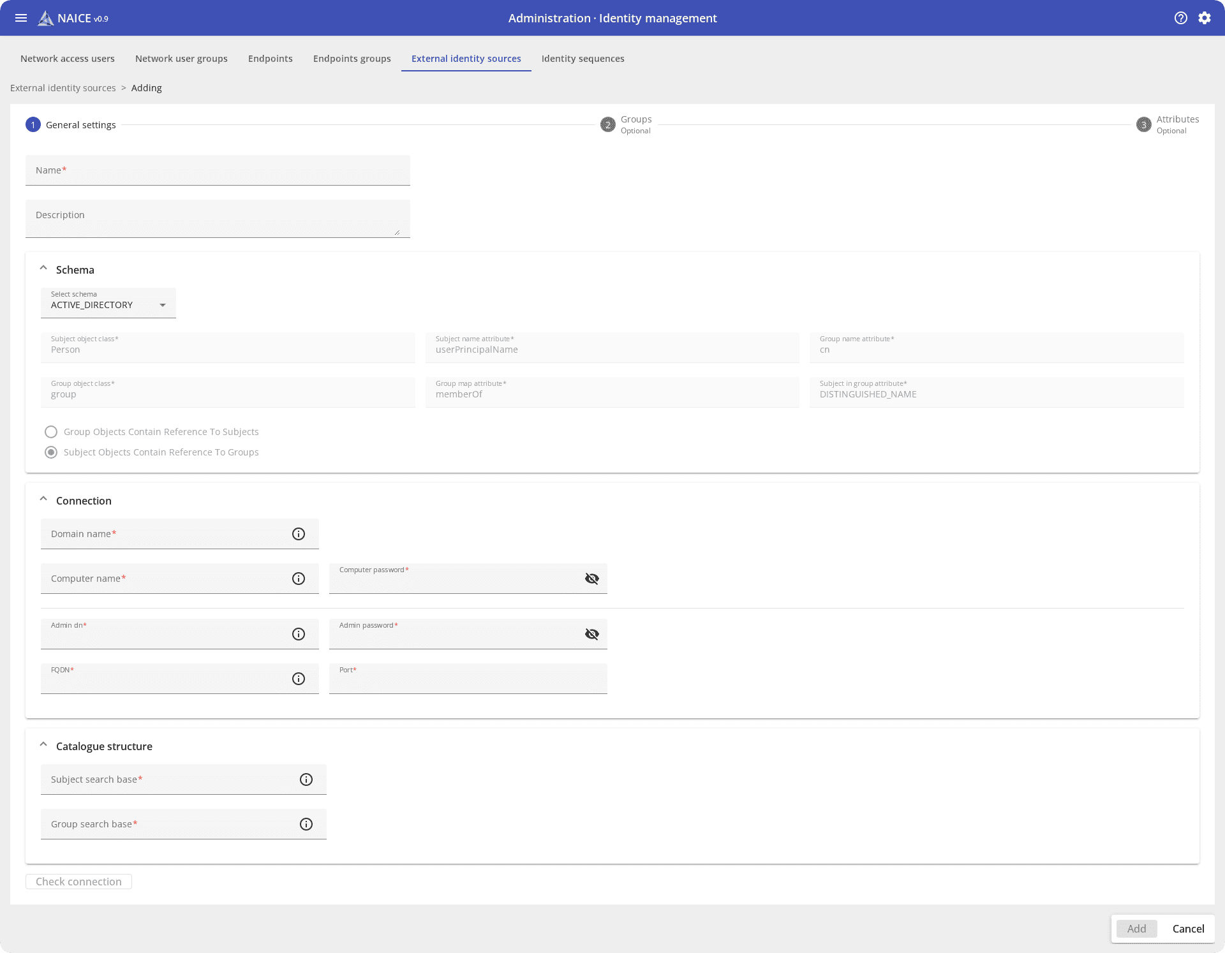Click info icon in FQDN field
1225x953 pixels.
[299, 679]
